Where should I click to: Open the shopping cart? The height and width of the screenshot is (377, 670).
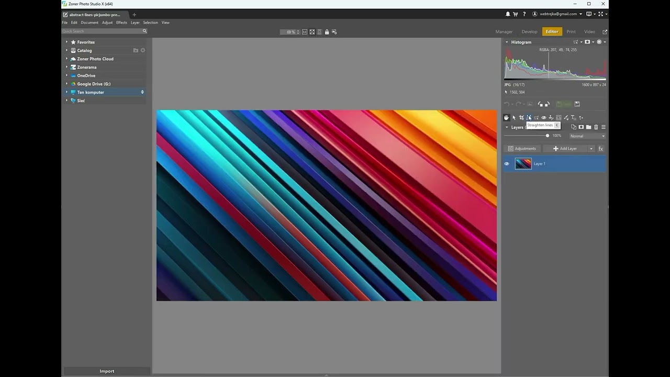point(515,14)
